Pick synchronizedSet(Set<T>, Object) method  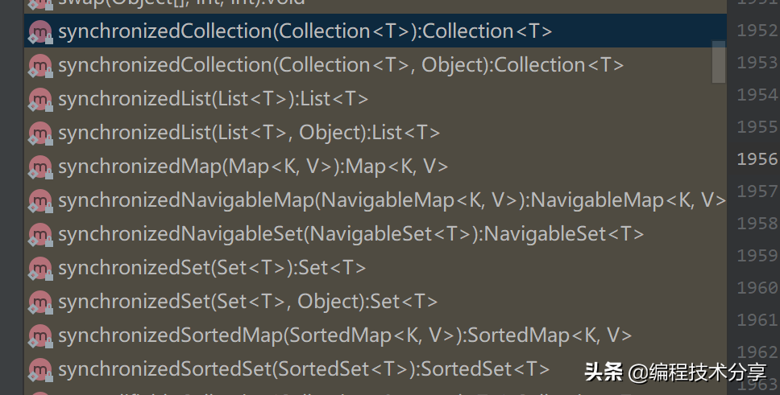click(247, 302)
